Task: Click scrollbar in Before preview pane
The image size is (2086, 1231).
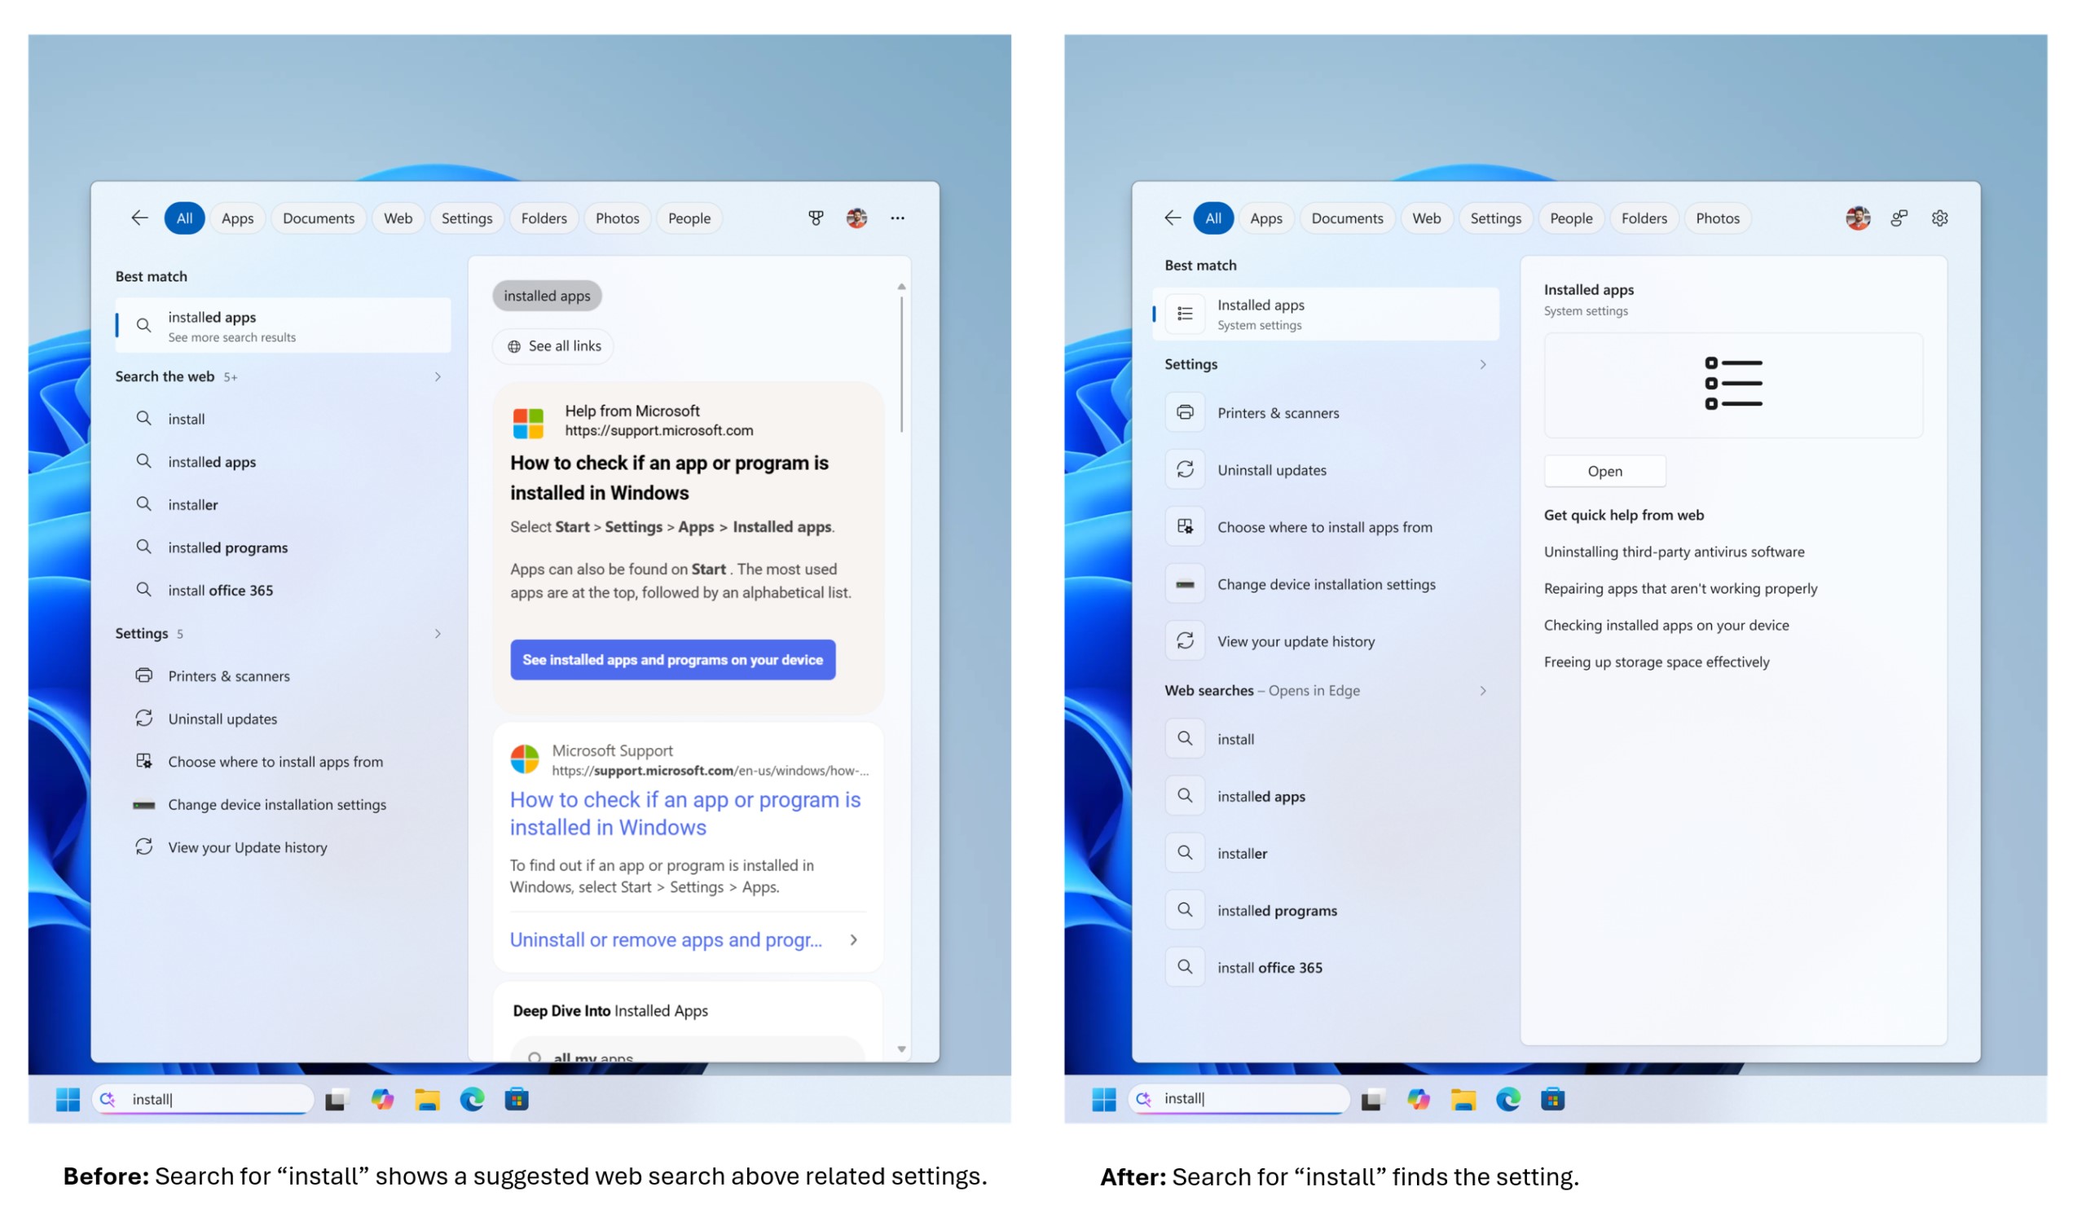Action: tap(900, 365)
